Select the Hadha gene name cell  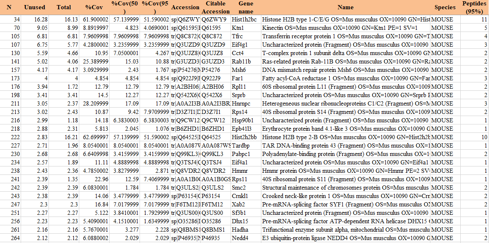pos(239,230)
